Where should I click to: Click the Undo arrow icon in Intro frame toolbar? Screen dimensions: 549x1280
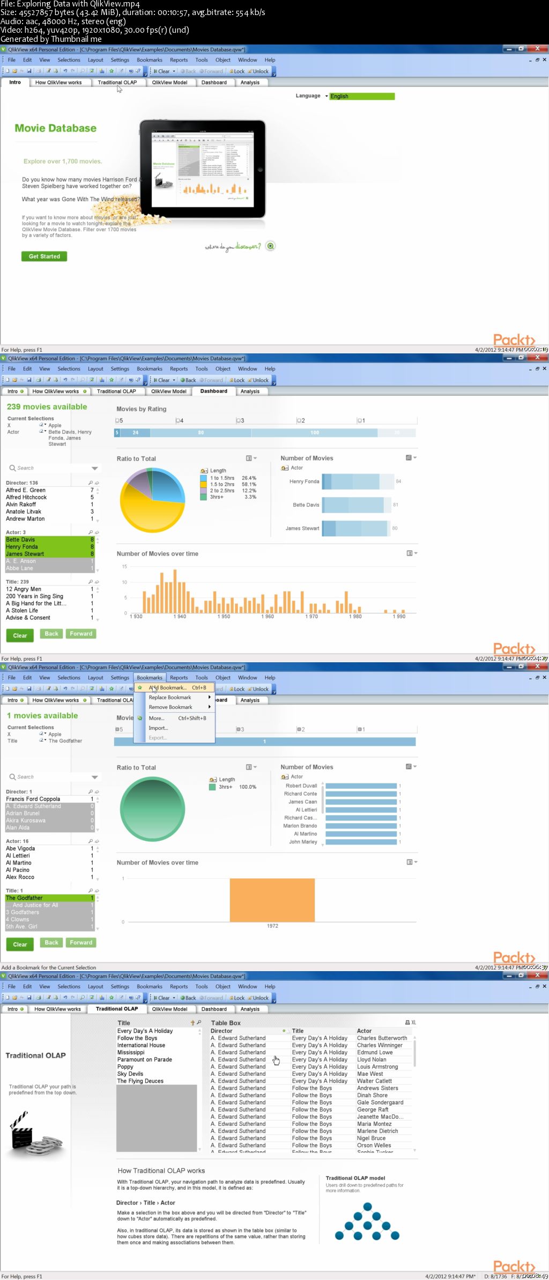(x=65, y=71)
